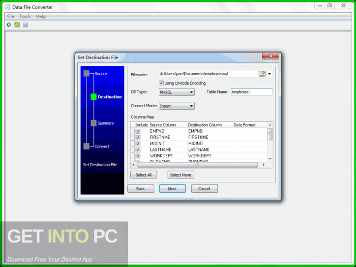Screen dimensions: 356x267
Task: Click the FIRSTNME destination column cell
Action: point(210,137)
